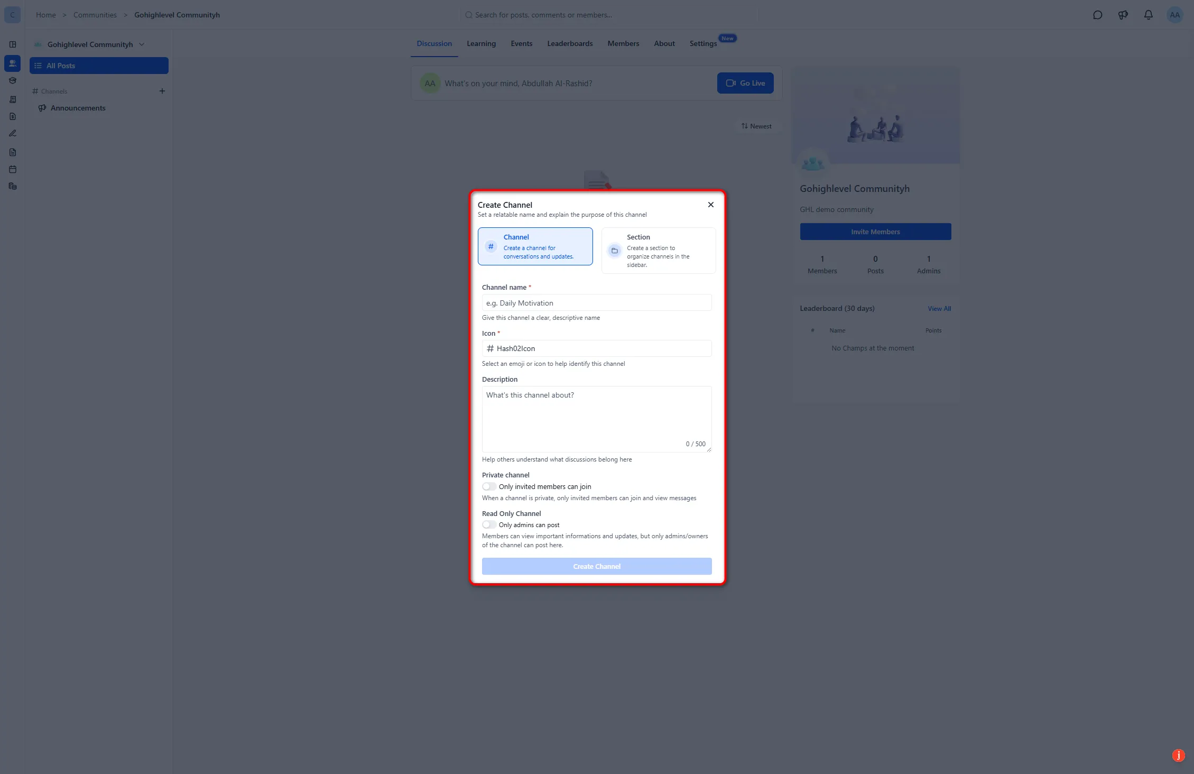Image resolution: width=1194 pixels, height=774 pixels.
Task: Open the graduation cap courses icon
Action: pos(13,81)
